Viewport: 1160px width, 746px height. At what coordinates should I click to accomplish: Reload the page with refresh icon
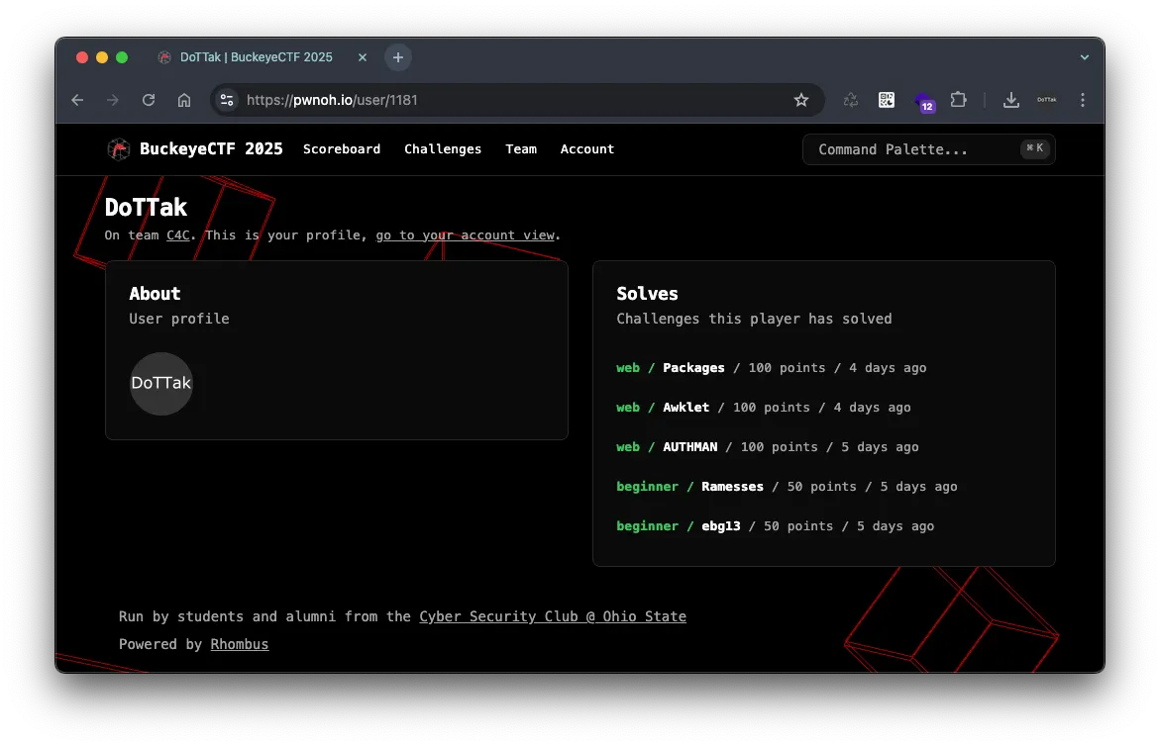[x=149, y=100]
